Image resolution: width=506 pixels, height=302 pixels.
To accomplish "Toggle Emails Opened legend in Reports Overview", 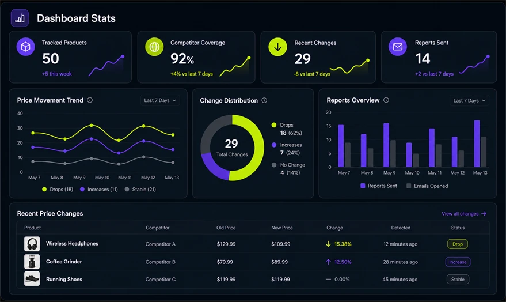I will click(427, 186).
